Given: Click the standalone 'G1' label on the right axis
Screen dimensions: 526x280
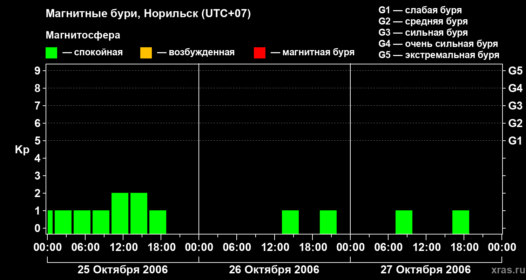Looking at the screenshot, I should [x=515, y=141].
